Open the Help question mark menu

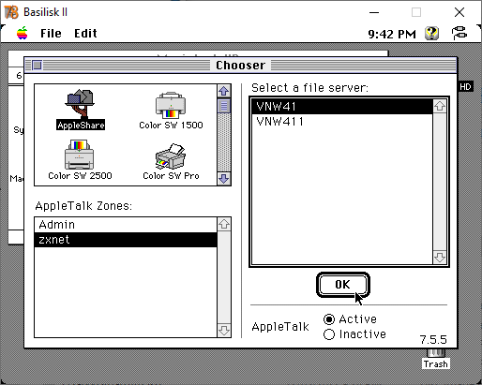coord(431,33)
